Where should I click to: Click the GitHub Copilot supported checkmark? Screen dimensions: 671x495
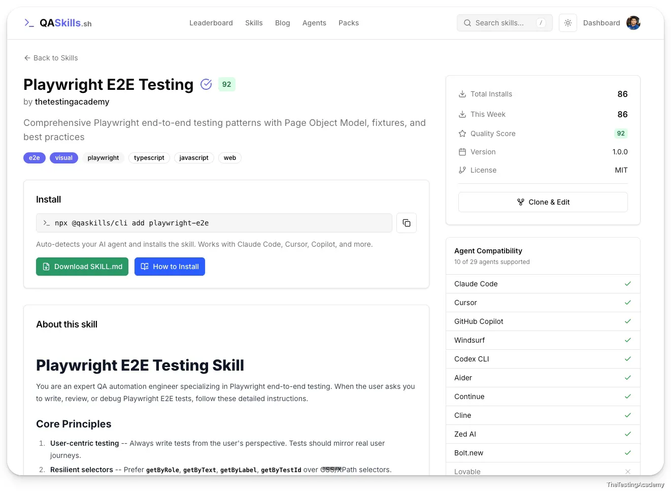628,321
